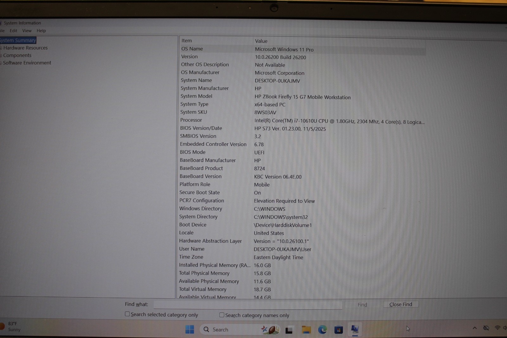Expand the Components tree node
This screenshot has width=507, height=338.
1,55
